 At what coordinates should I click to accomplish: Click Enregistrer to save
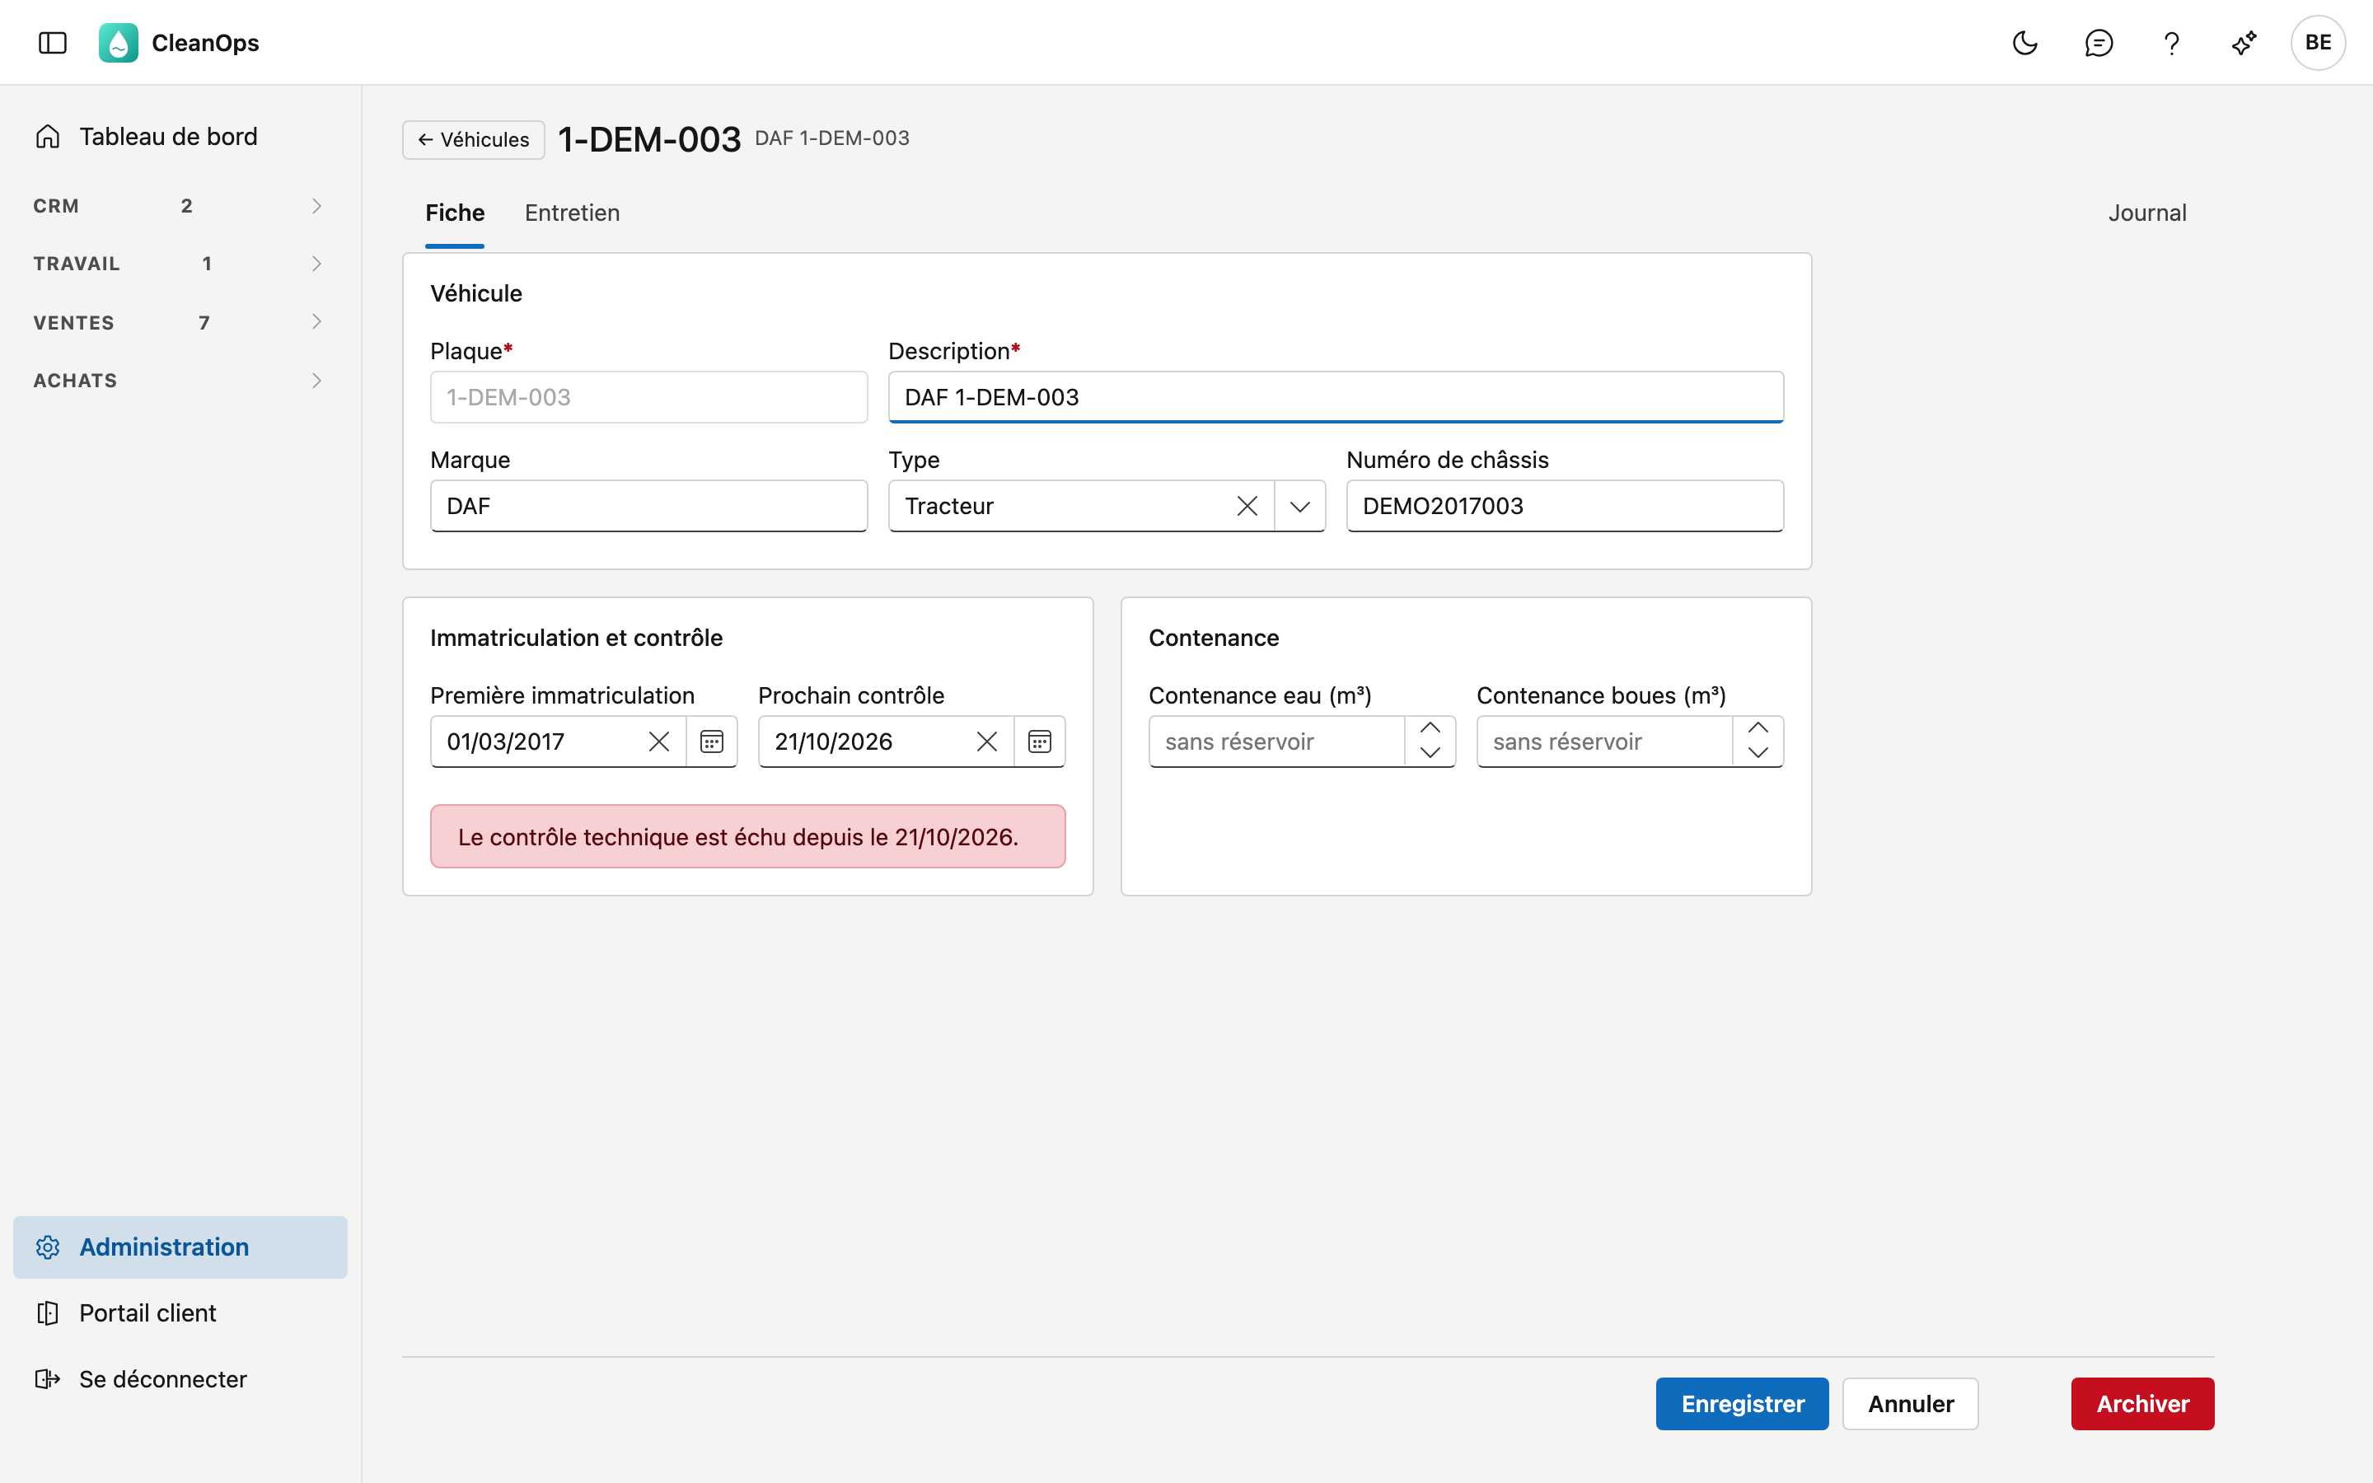coord(1743,1404)
